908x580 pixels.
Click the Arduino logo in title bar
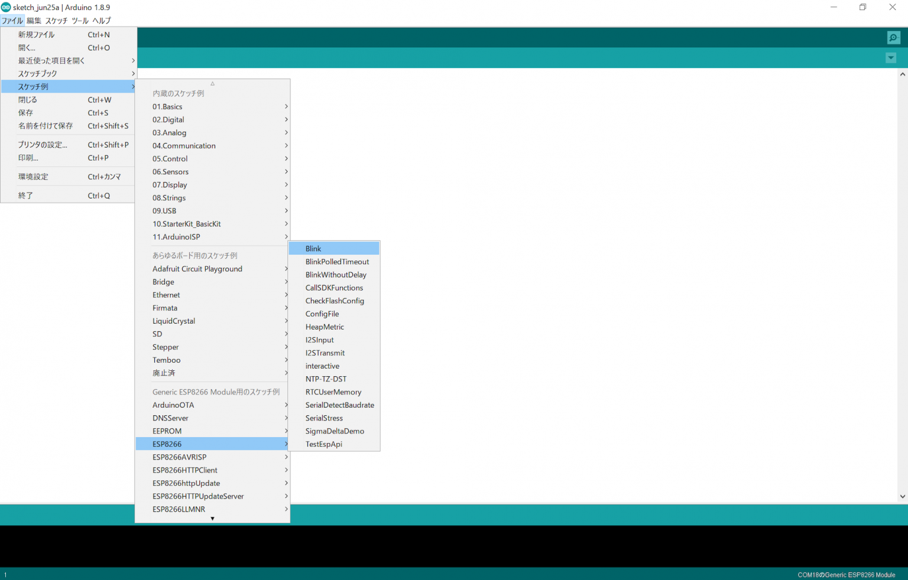coord(6,7)
